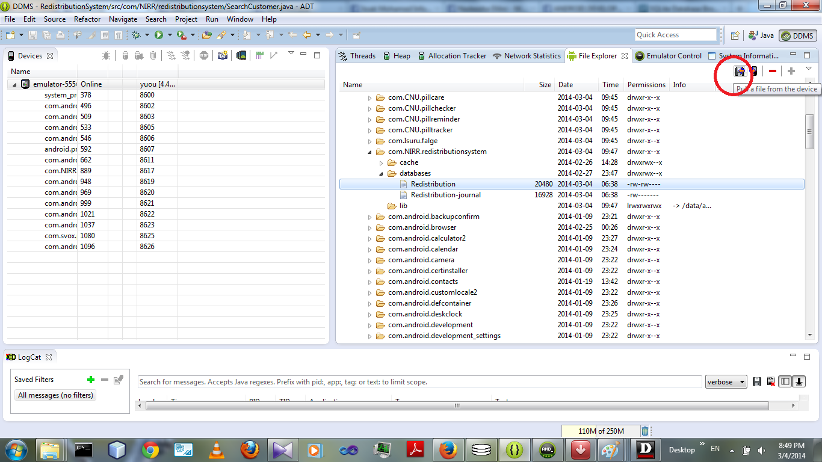The image size is (822, 462).
Task: Click the Quick Access search field
Action: pos(676,35)
